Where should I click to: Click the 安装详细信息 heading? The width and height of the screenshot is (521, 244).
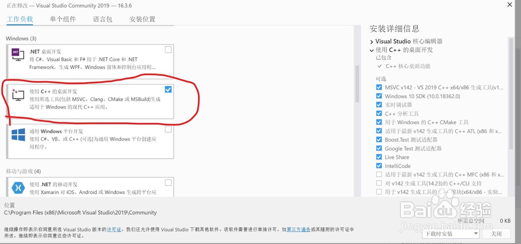point(394,29)
